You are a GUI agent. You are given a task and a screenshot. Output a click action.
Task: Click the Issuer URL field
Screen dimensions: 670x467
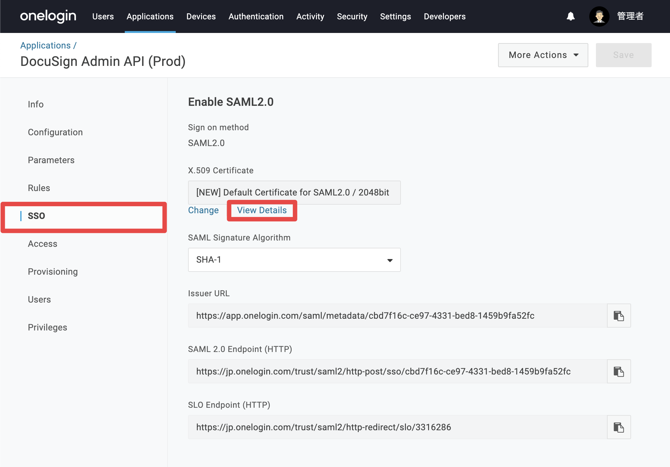click(398, 316)
